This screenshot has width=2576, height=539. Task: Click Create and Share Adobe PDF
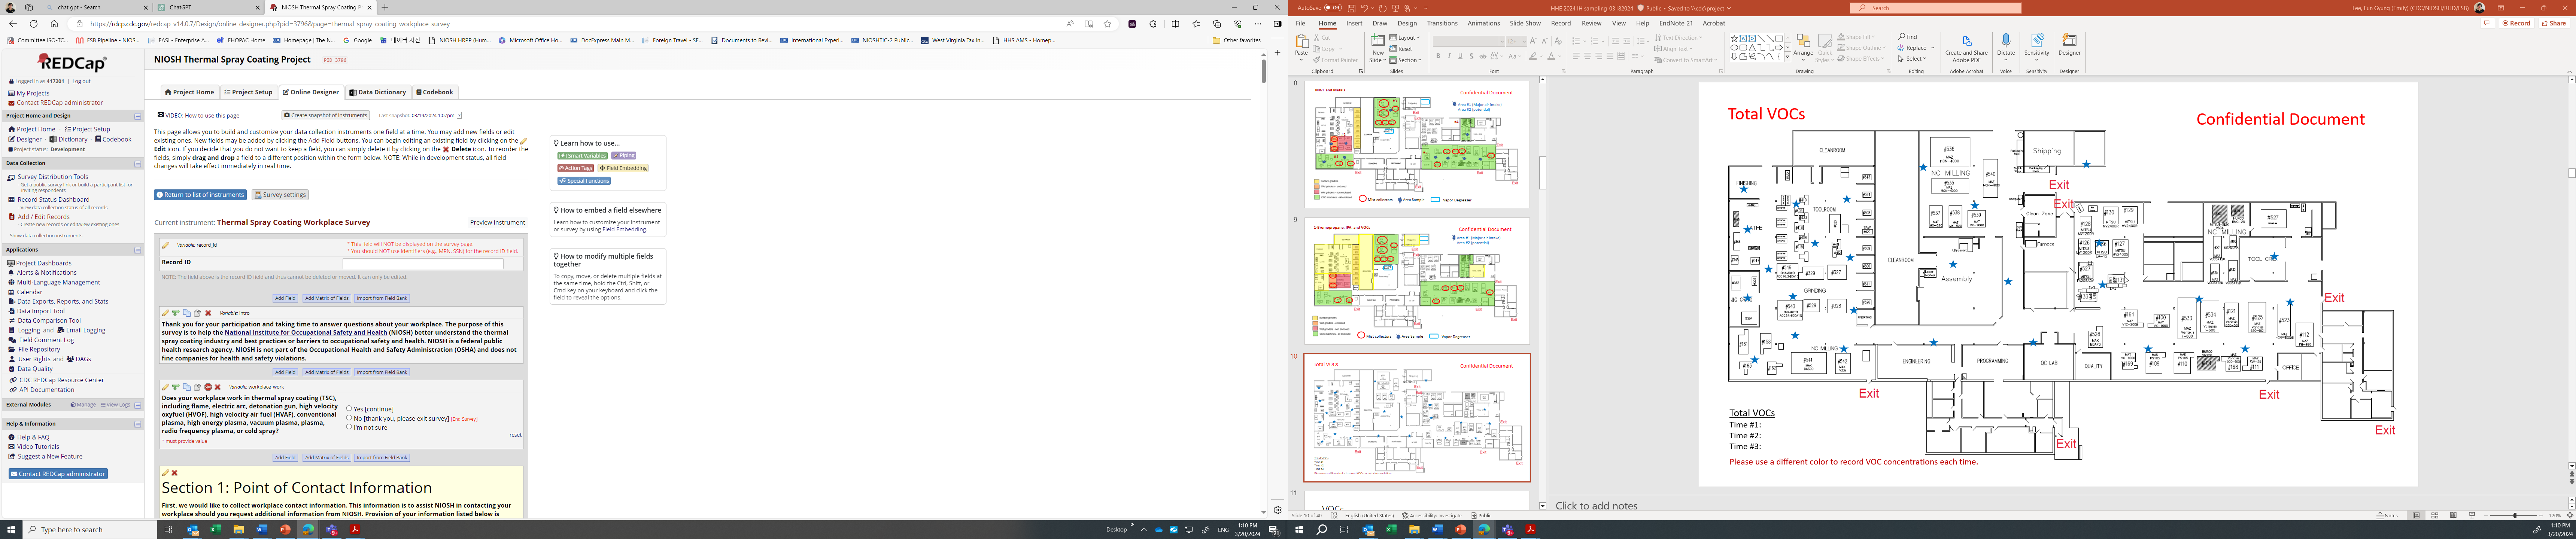click(x=1966, y=42)
